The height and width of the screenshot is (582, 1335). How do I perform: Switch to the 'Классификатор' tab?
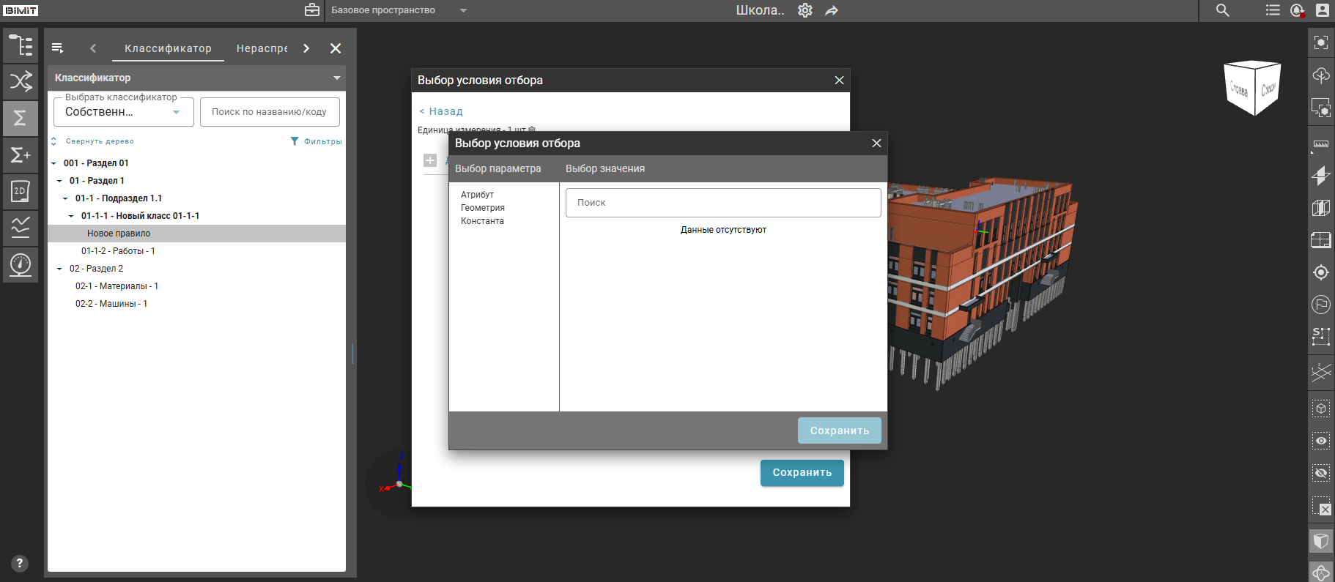point(168,48)
